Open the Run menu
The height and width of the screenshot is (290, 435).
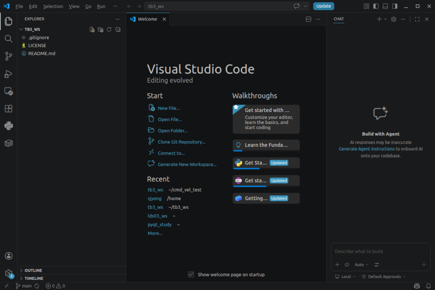click(101, 6)
